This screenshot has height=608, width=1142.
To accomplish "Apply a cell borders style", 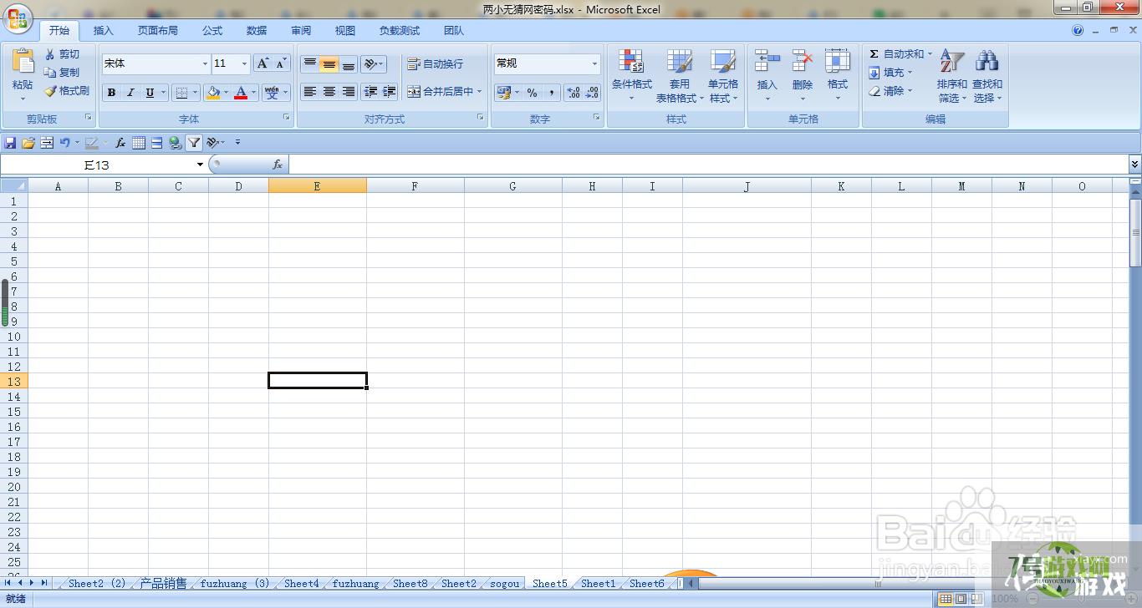I will 182,93.
